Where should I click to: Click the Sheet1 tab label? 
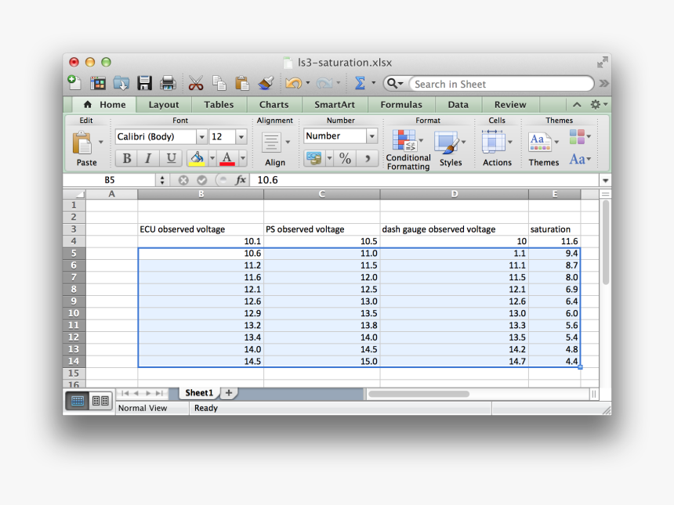198,392
